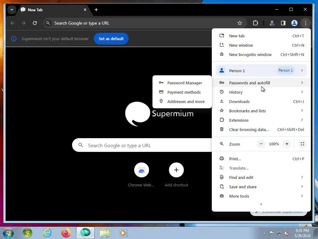The width and height of the screenshot is (318, 239).
Task: Choose New tab from the menu
Action: pos(261,36)
